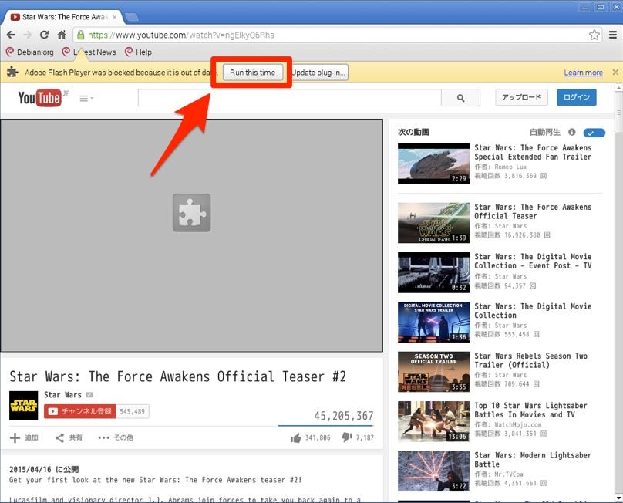Click the Star Wars channel avatar

24,405
